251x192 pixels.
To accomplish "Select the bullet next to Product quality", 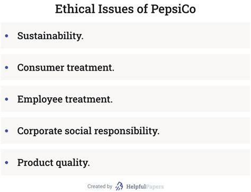I will pos(7,163).
